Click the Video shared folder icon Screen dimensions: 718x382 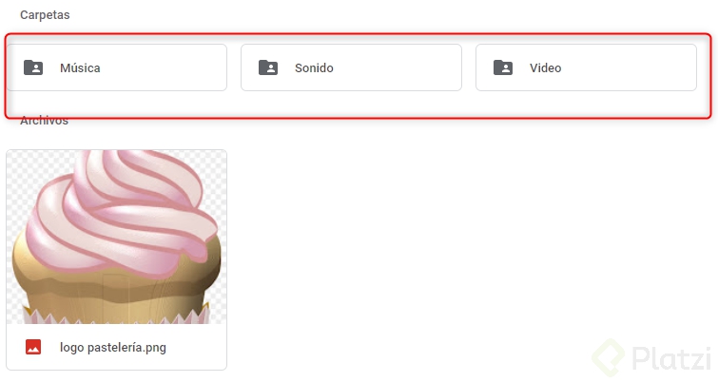click(503, 67)
